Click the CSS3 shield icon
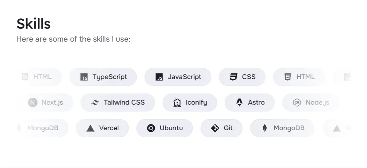Screen dimensions: 367x168 click(233, 77)
